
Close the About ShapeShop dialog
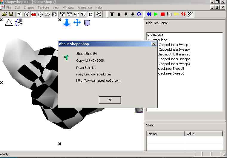pyautogui.click(x=154, y=44)
